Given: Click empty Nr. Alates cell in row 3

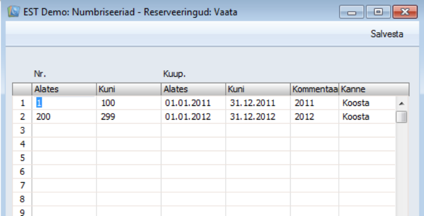Looking at the screenshot, I should tap(64, 130).
